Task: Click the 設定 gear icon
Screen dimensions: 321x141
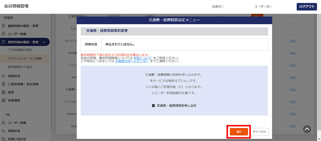Action: click(4, 92)
